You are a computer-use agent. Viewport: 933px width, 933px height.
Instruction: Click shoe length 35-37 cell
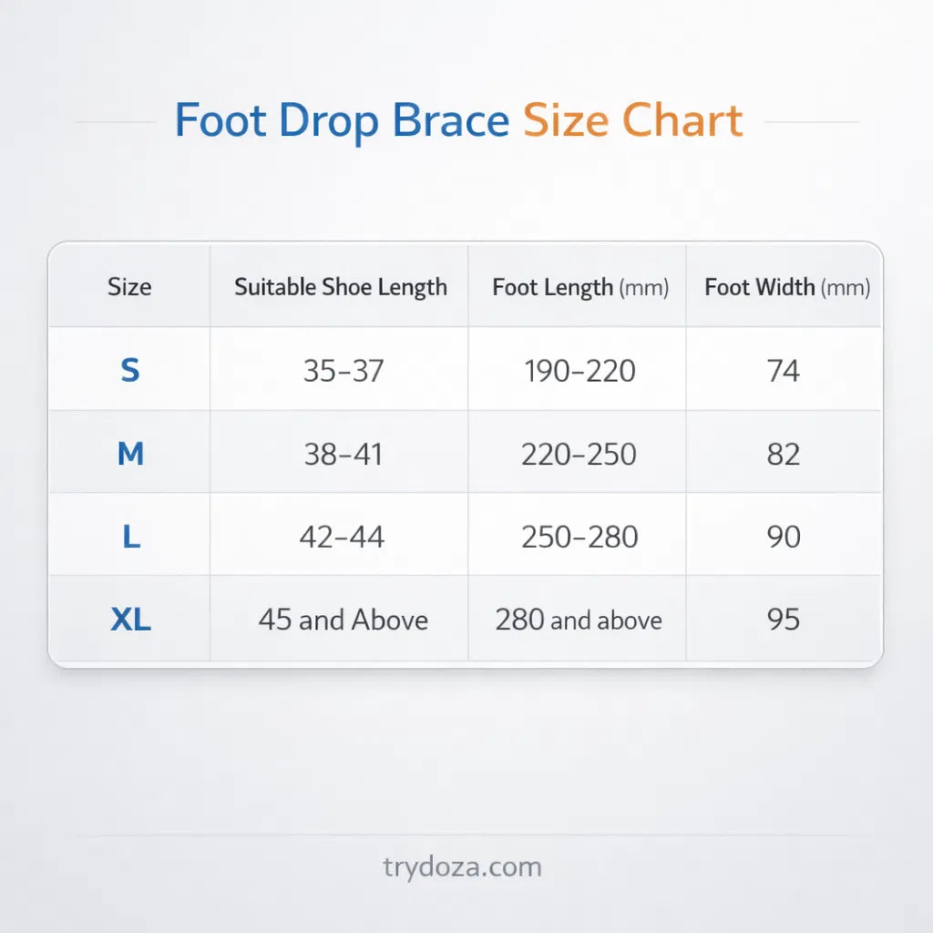click(x=343, y=371)
